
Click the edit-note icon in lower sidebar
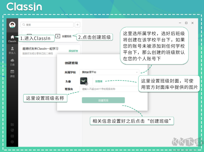[12, 130]
